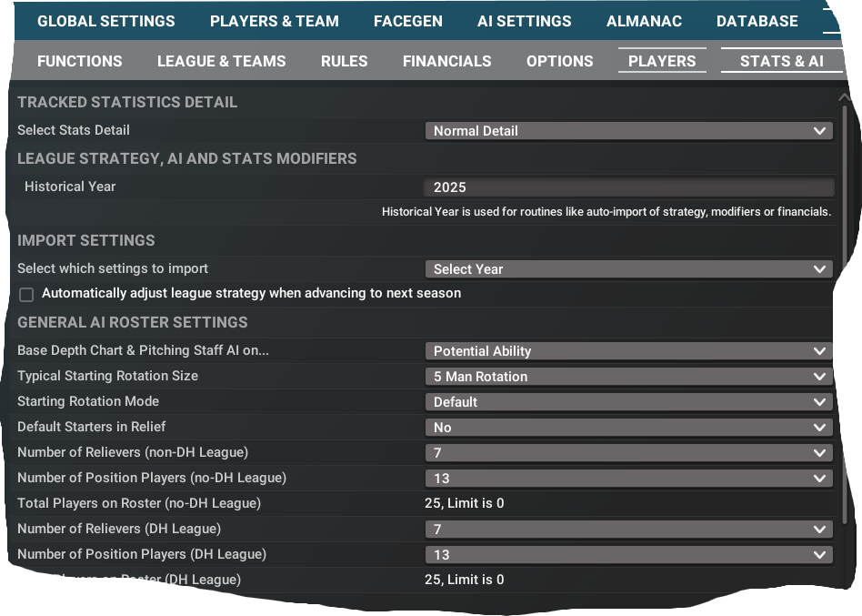Expand Starting Rotation Mode dropdown
This screenshot has height=616, width=862.
pos(628,402)
